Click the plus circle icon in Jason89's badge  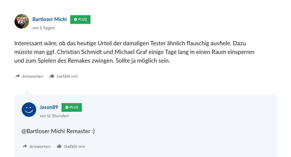pos(67,107)
